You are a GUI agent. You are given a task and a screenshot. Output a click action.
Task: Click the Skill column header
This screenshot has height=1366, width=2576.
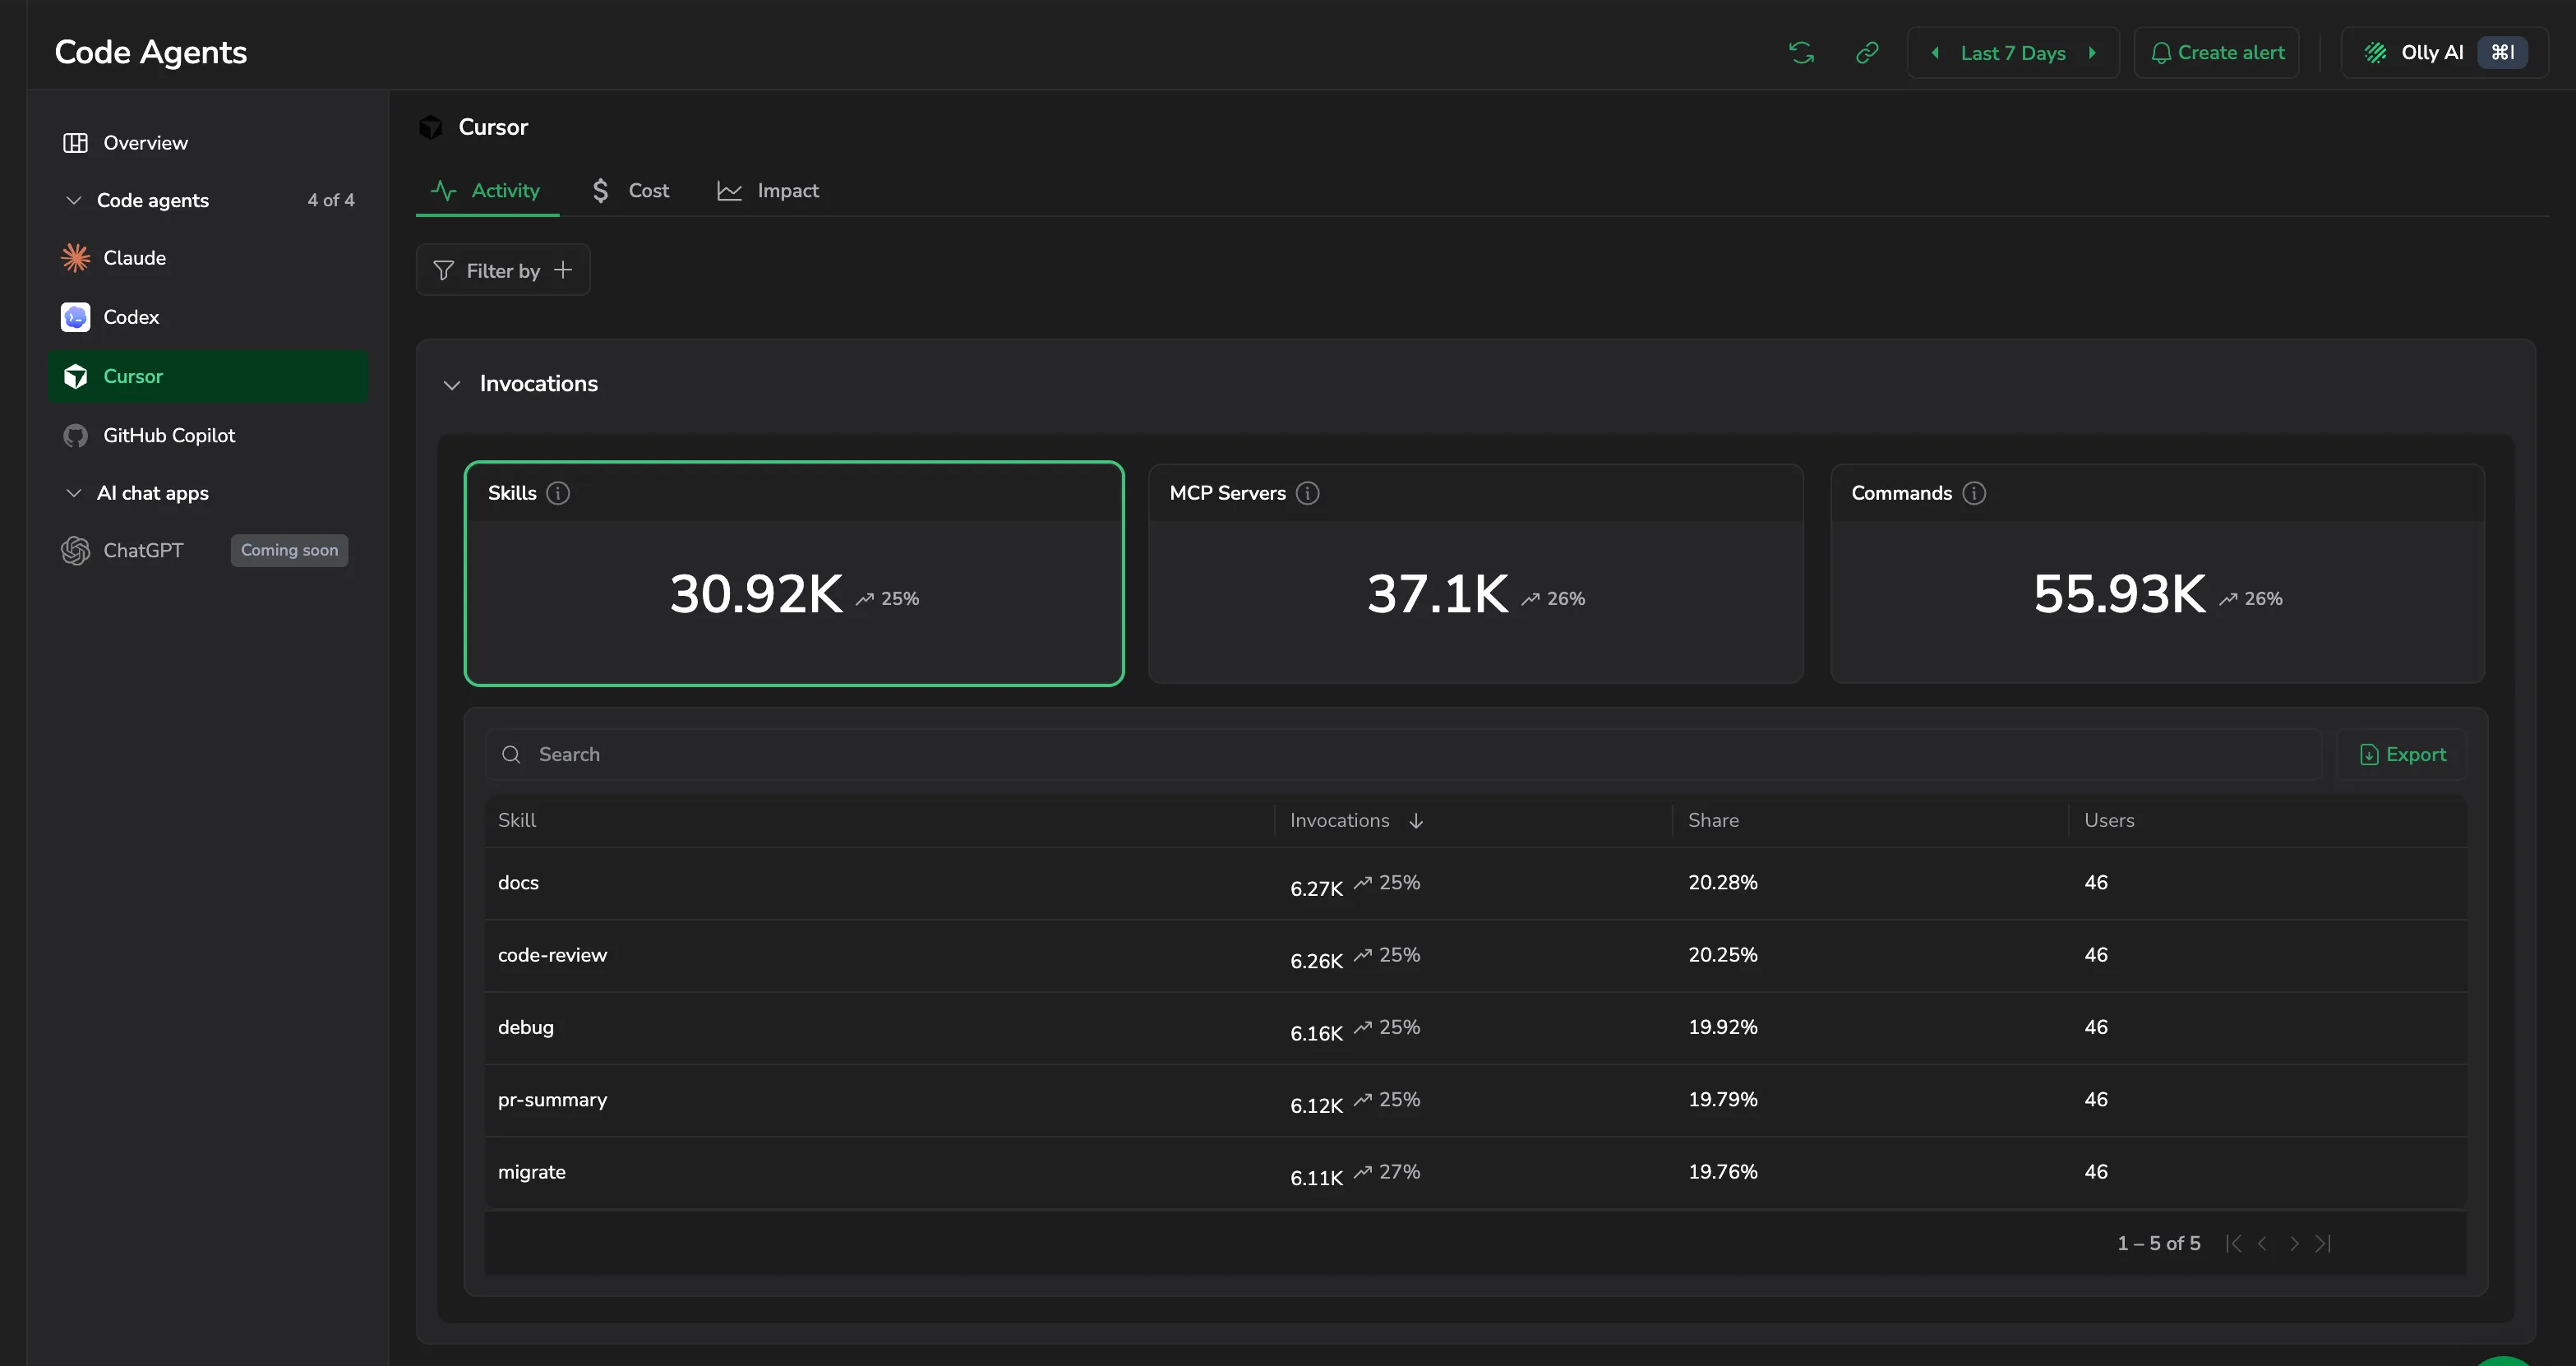(517, 820)
